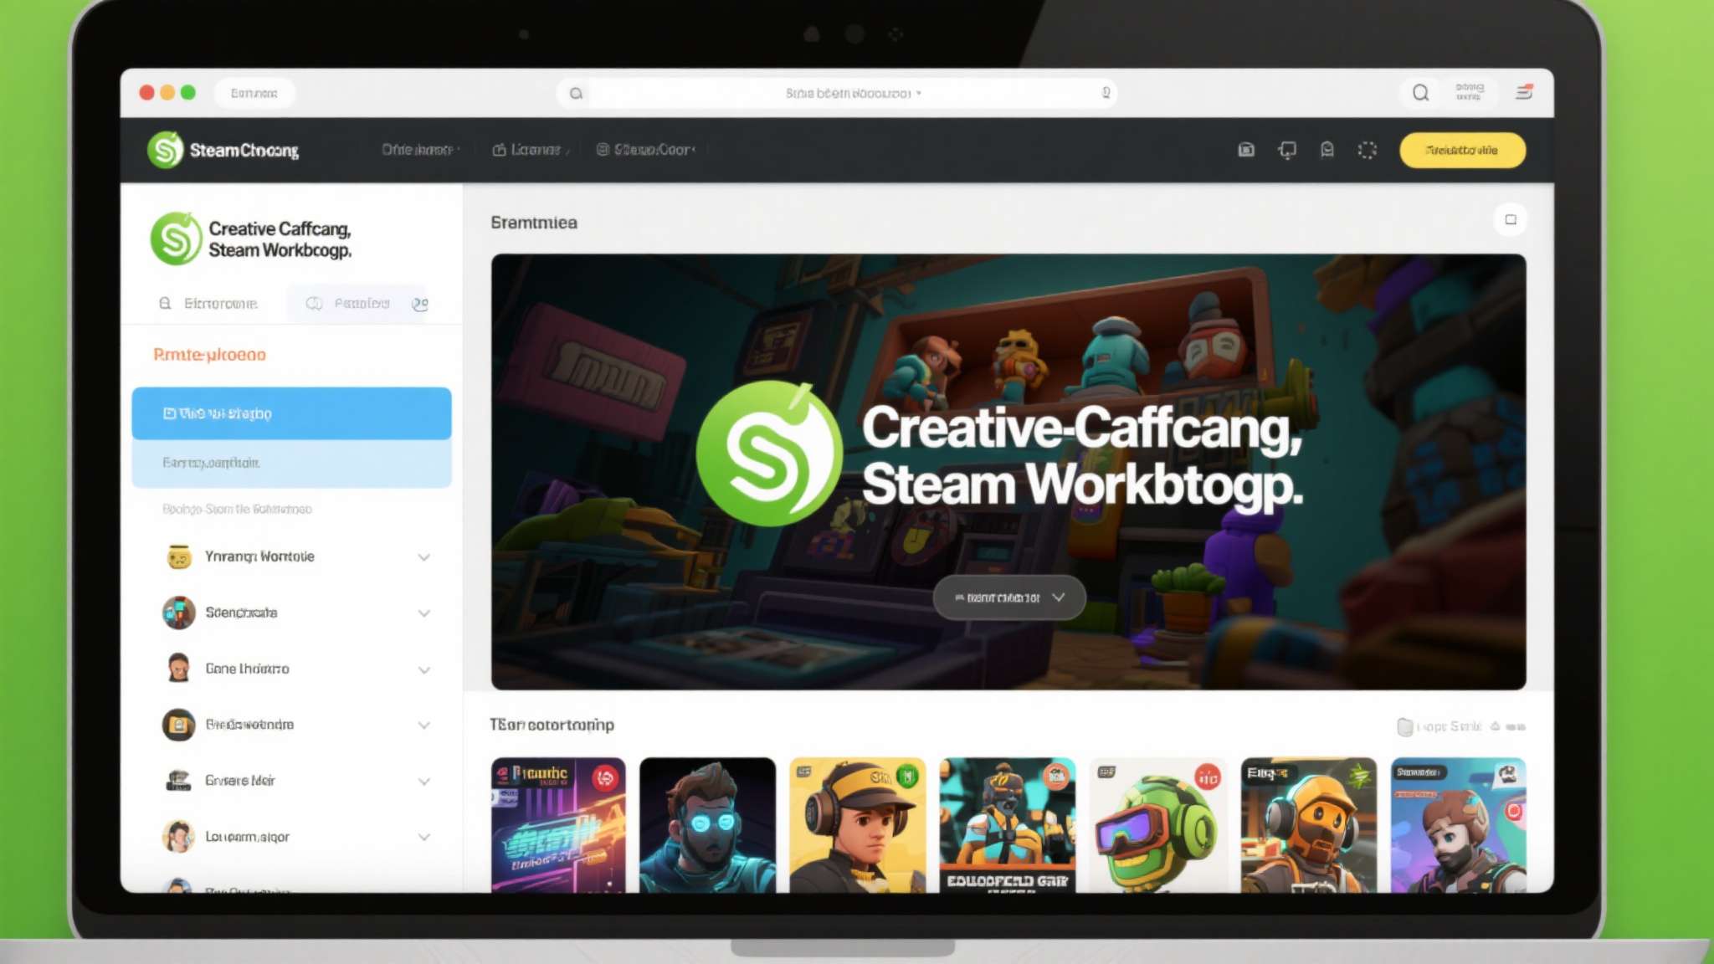The height and width of the screenshot is (964, 1714).
Task: Click the green badge on headphones character thumbnail
Action: coord(906,777)
